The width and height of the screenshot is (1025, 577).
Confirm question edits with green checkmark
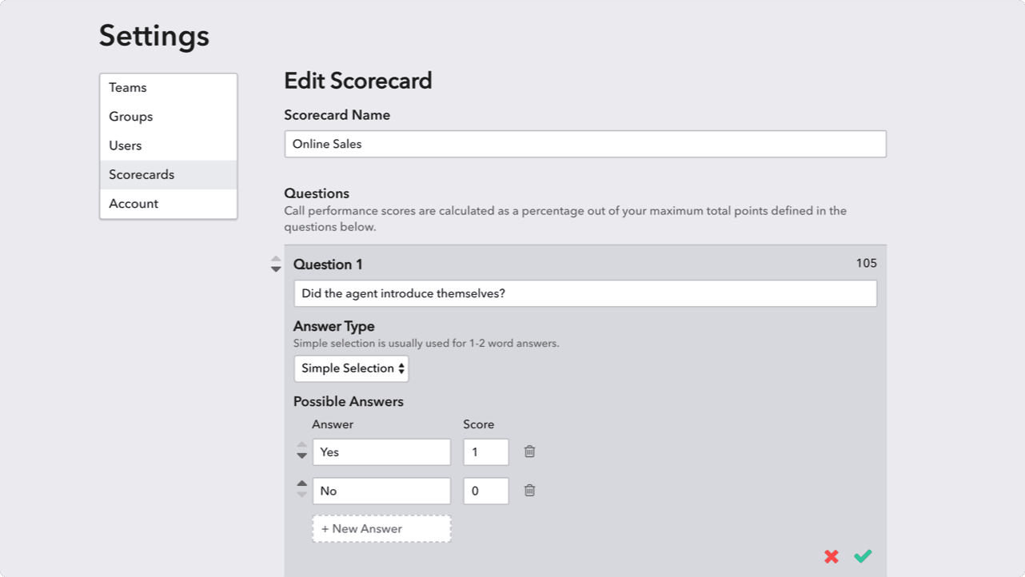click(x=863, y=556)
